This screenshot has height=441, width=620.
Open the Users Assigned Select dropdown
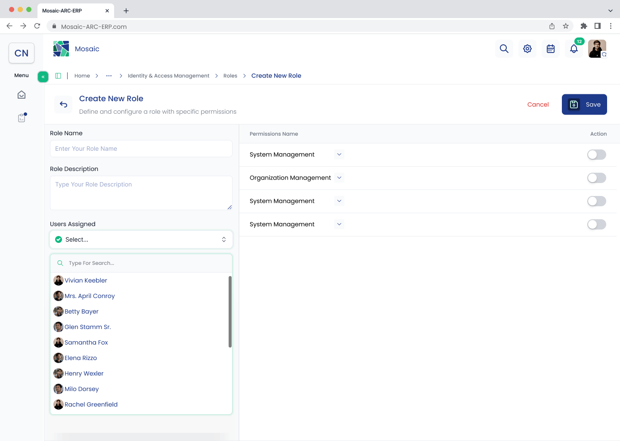click(x=141, y=239)
